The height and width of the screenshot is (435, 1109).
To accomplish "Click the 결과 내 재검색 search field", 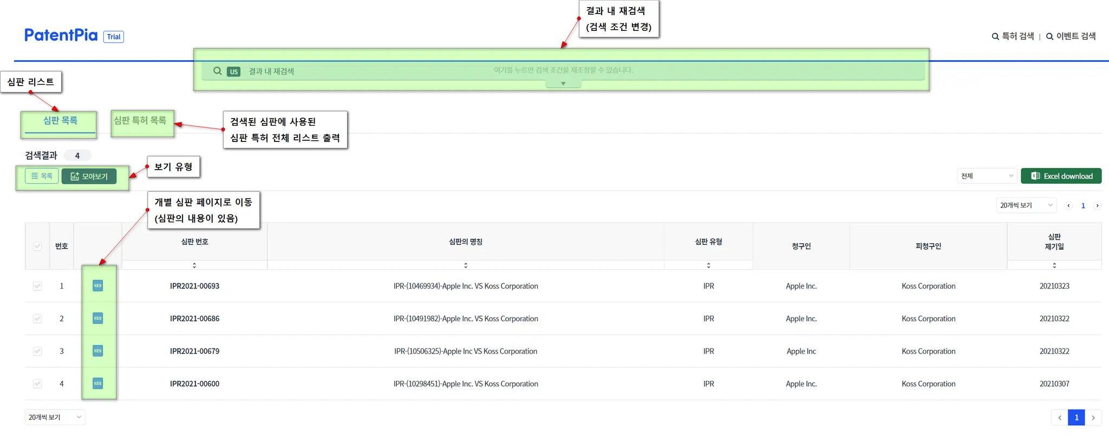I will click(x=563, y=71).
